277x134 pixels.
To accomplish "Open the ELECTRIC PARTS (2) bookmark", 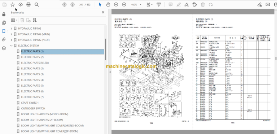I will point(32,57).
